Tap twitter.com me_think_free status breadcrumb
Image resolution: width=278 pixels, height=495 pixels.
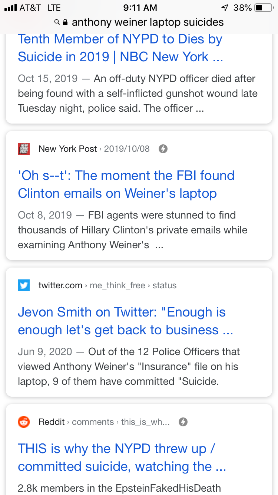[107, 285]
